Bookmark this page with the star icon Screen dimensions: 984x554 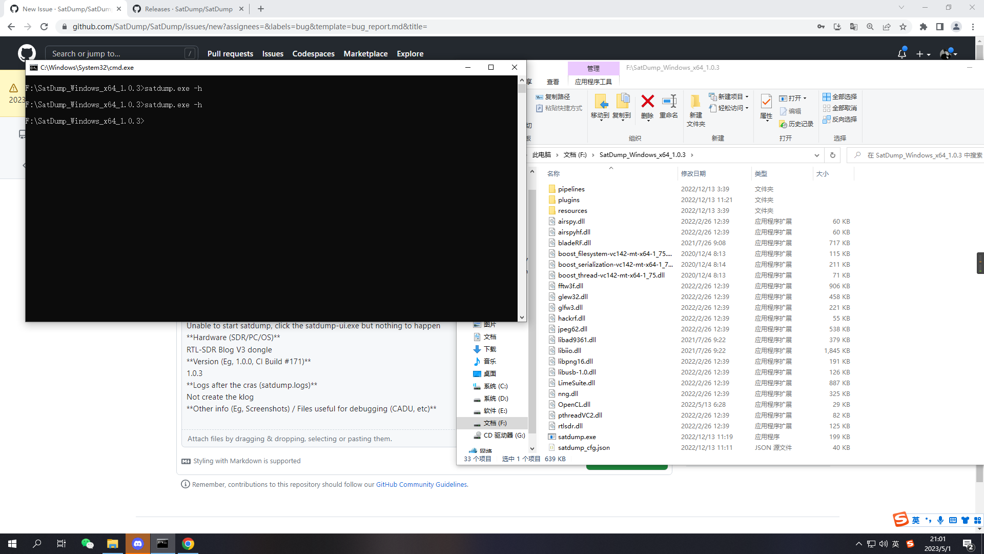pos(903,27)
